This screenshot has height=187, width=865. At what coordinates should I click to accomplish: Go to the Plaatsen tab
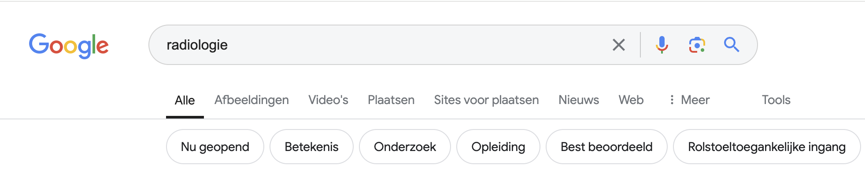[x=391, y=100]
